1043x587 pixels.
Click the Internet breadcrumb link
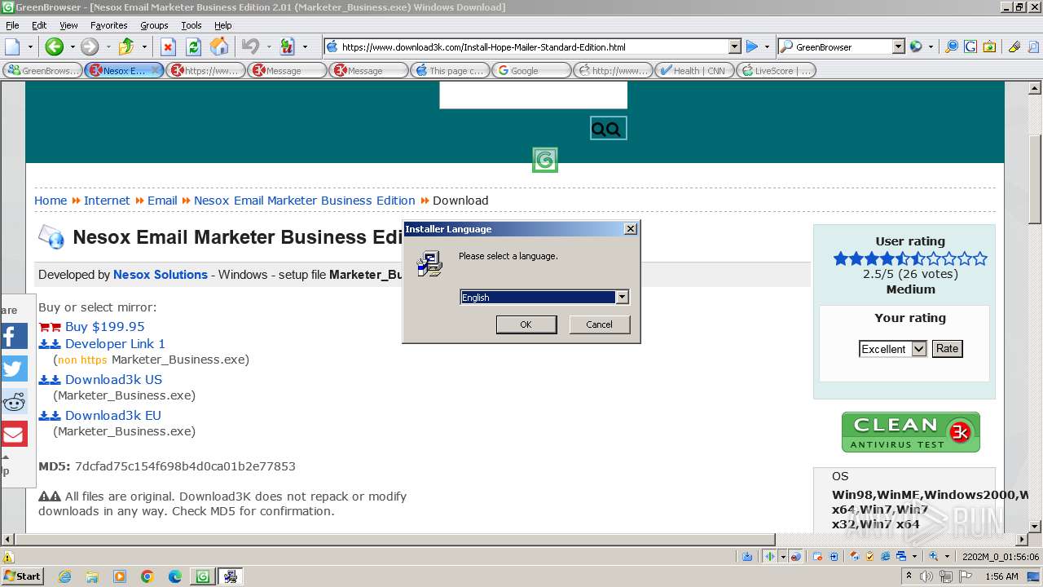coord(107,201)
